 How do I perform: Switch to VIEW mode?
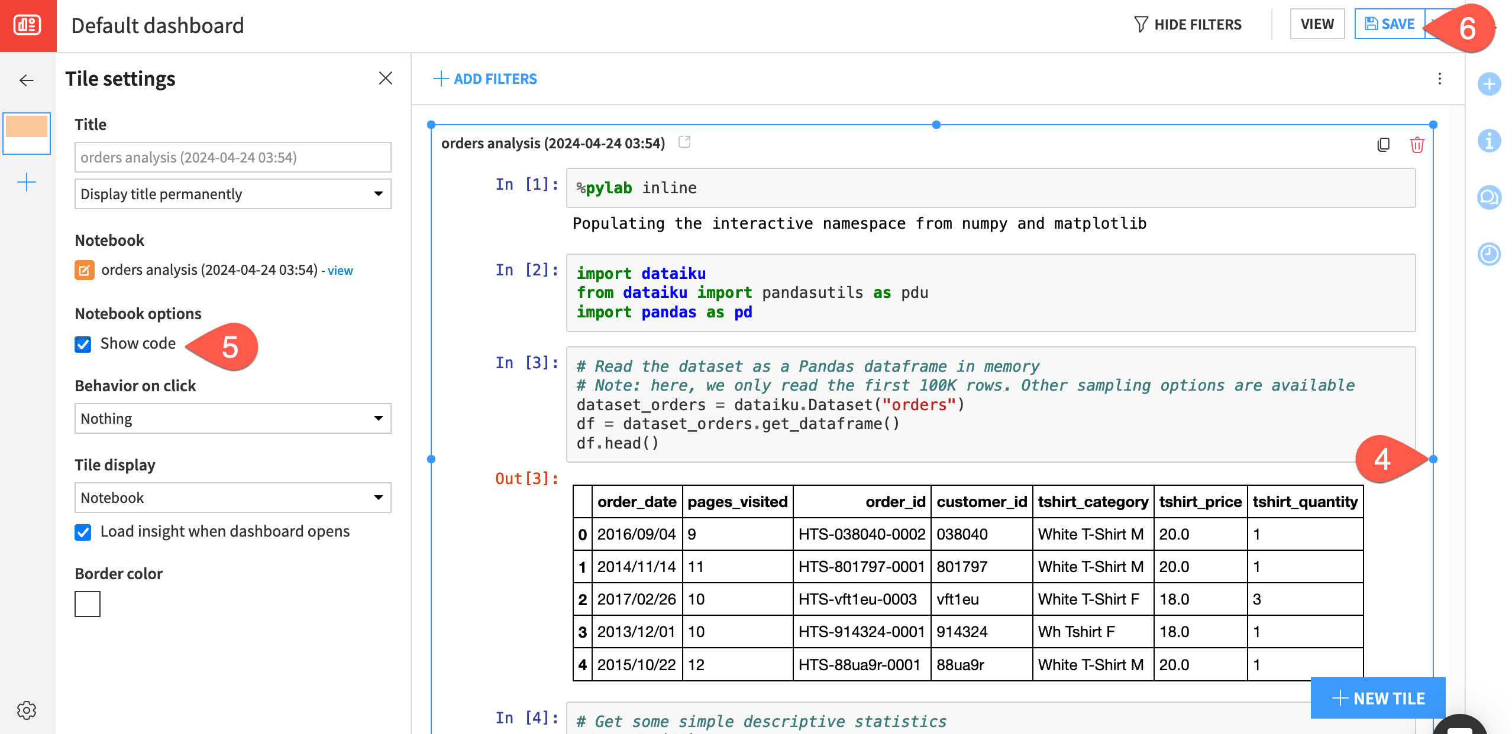click(x=1317, y=24)
